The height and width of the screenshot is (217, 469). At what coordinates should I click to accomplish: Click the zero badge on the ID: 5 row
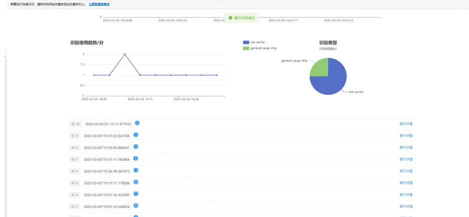point(135,182)
